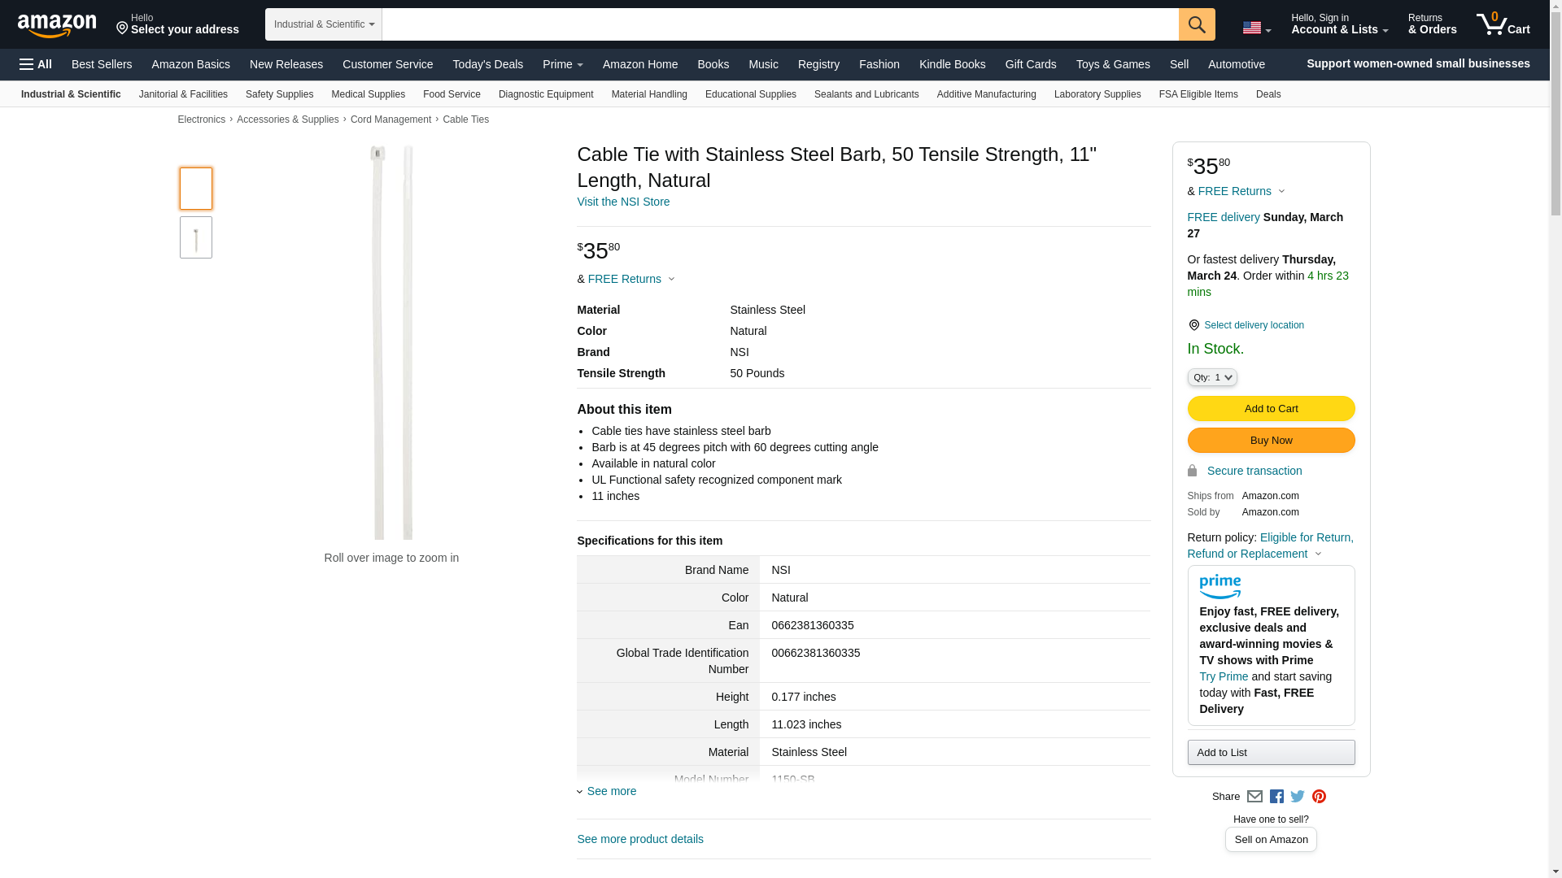Click the Amazon logo
This screenshot has width=1562, height=878.
click(57, 25)
